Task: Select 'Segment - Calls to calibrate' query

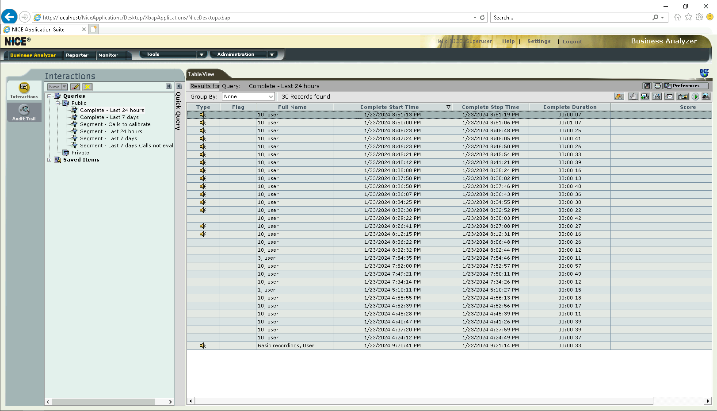Action: tap(115, 124)
